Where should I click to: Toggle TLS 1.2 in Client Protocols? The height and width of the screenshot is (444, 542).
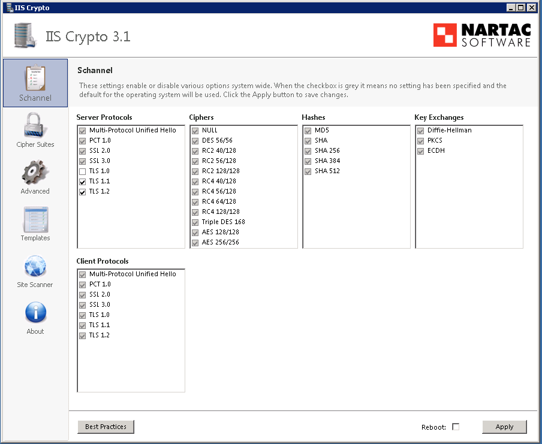[x=83, y=336]
